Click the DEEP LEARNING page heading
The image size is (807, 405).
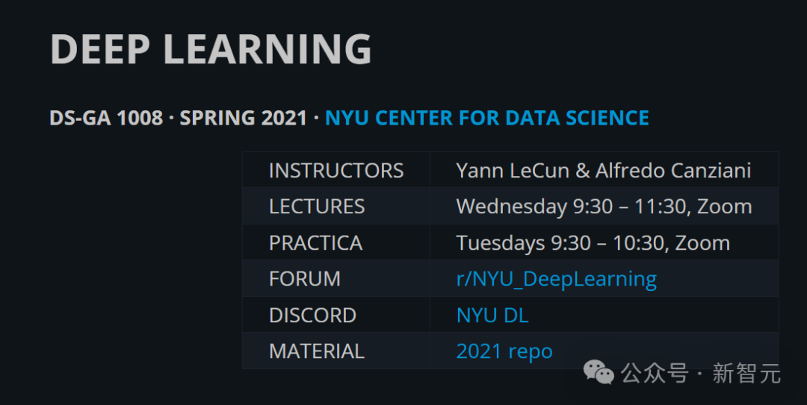pyautogui.click(x=211, y=48)
